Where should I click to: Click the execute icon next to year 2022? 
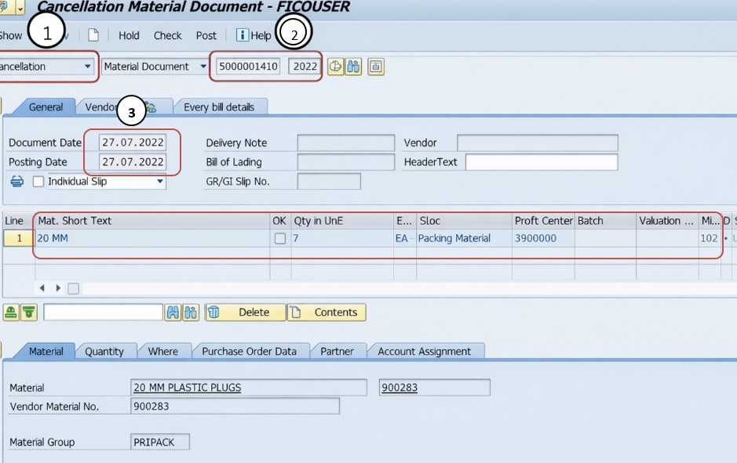335,67
